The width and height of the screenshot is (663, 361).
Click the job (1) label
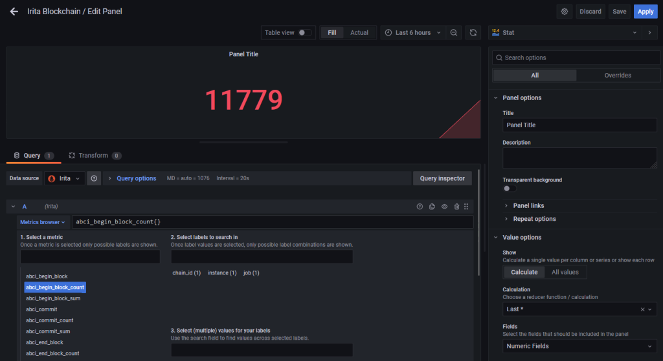coord(251,273)
